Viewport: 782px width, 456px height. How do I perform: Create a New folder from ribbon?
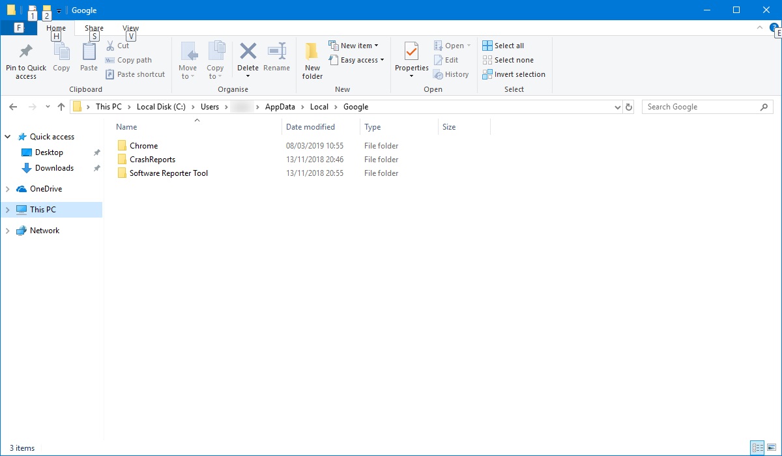312,61
